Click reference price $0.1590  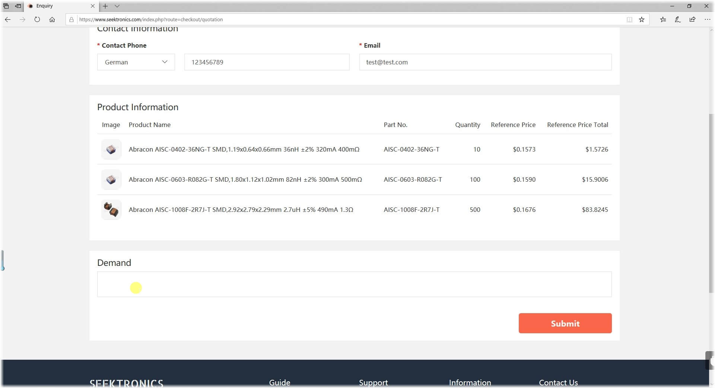(524, 179)
